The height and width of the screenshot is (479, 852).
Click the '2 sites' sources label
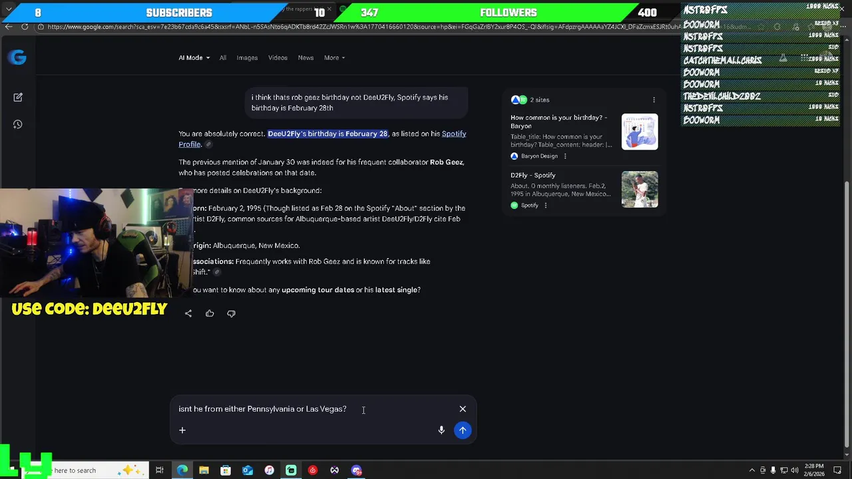540,100
